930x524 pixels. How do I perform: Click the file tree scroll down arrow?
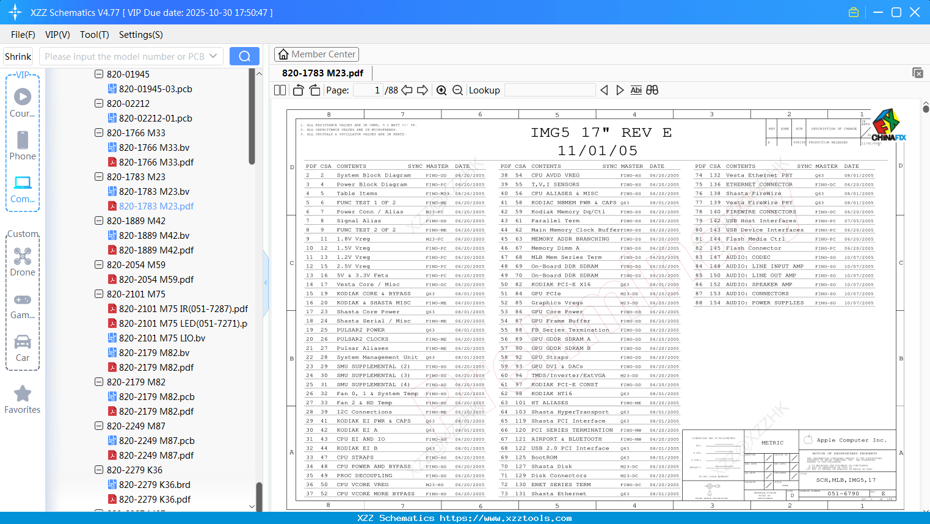point(252,506)
